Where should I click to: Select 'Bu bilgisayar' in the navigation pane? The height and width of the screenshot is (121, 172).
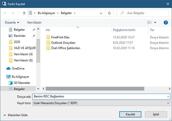click(x=20, y=77)
